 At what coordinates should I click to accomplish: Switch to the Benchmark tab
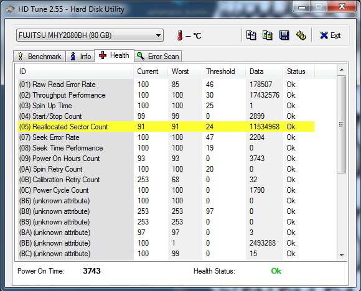click(x=39, y=57)
